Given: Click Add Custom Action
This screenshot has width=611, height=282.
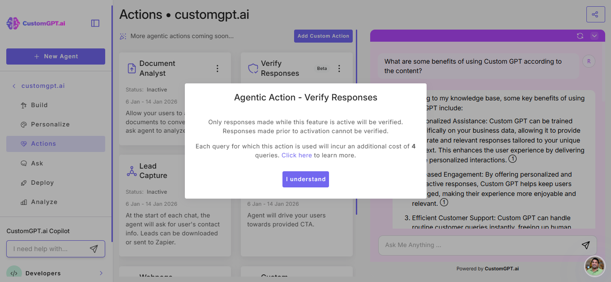Looking at the screenshot, I should tap(323, 36).
